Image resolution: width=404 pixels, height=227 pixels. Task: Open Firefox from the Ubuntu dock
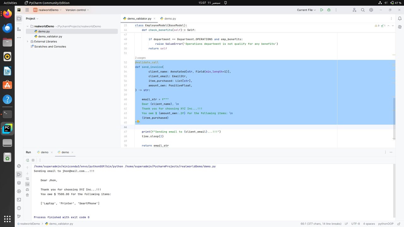pyautogui.click(x=7, y=14)
